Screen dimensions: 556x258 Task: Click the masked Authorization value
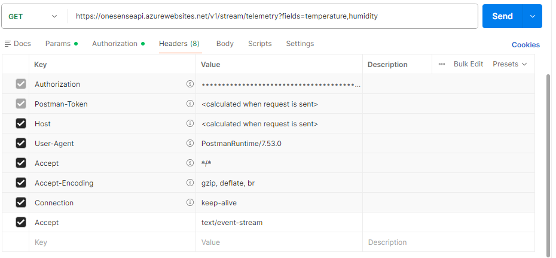[x=279, y=84]
